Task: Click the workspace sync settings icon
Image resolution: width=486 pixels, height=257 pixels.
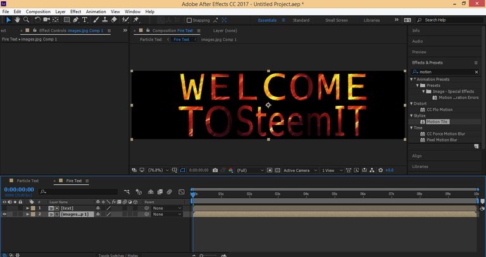Action: coord(408,20)
